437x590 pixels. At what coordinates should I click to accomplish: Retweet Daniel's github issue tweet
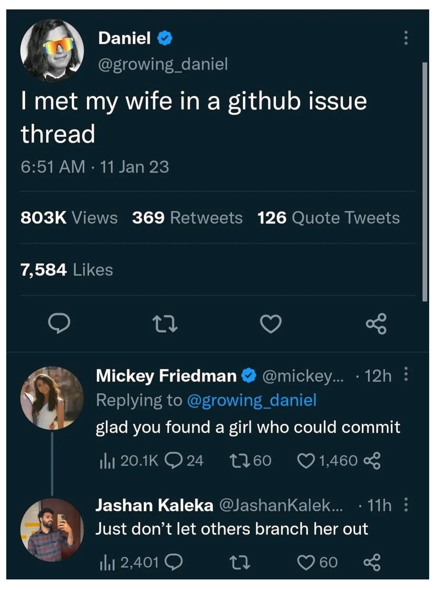164,324
